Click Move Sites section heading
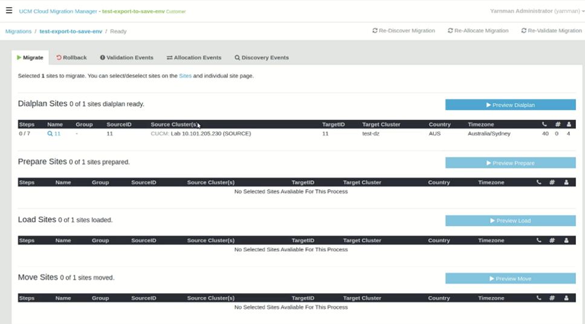The image size is (585, 324). coord(37,277)
